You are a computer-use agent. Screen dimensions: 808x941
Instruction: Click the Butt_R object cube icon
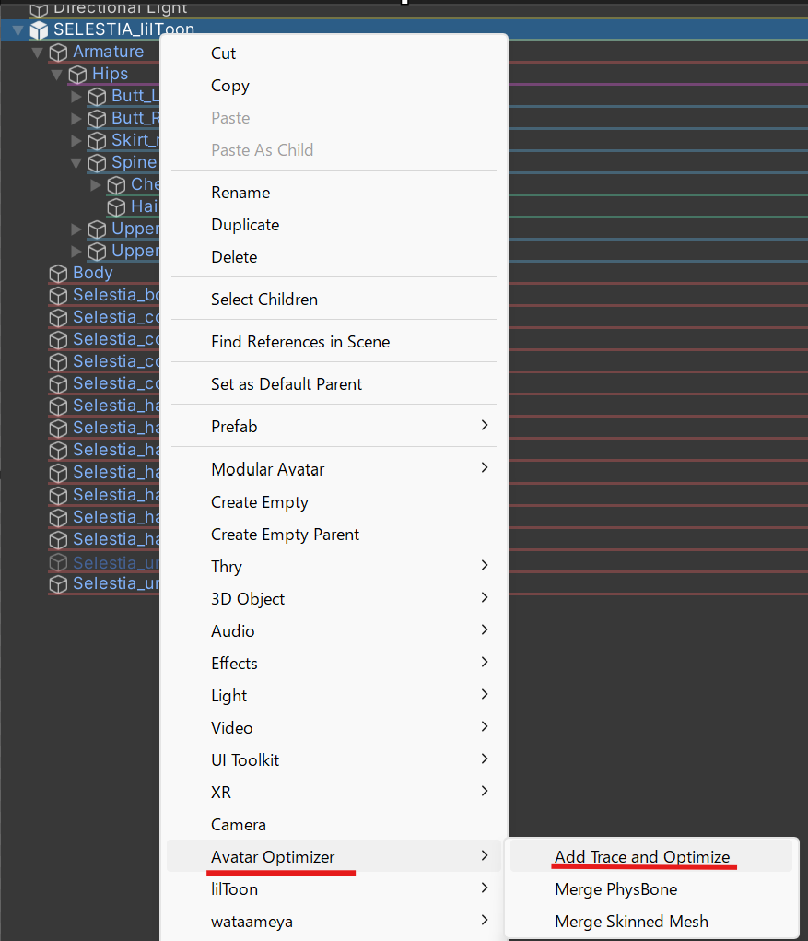(x=97, y=119)
